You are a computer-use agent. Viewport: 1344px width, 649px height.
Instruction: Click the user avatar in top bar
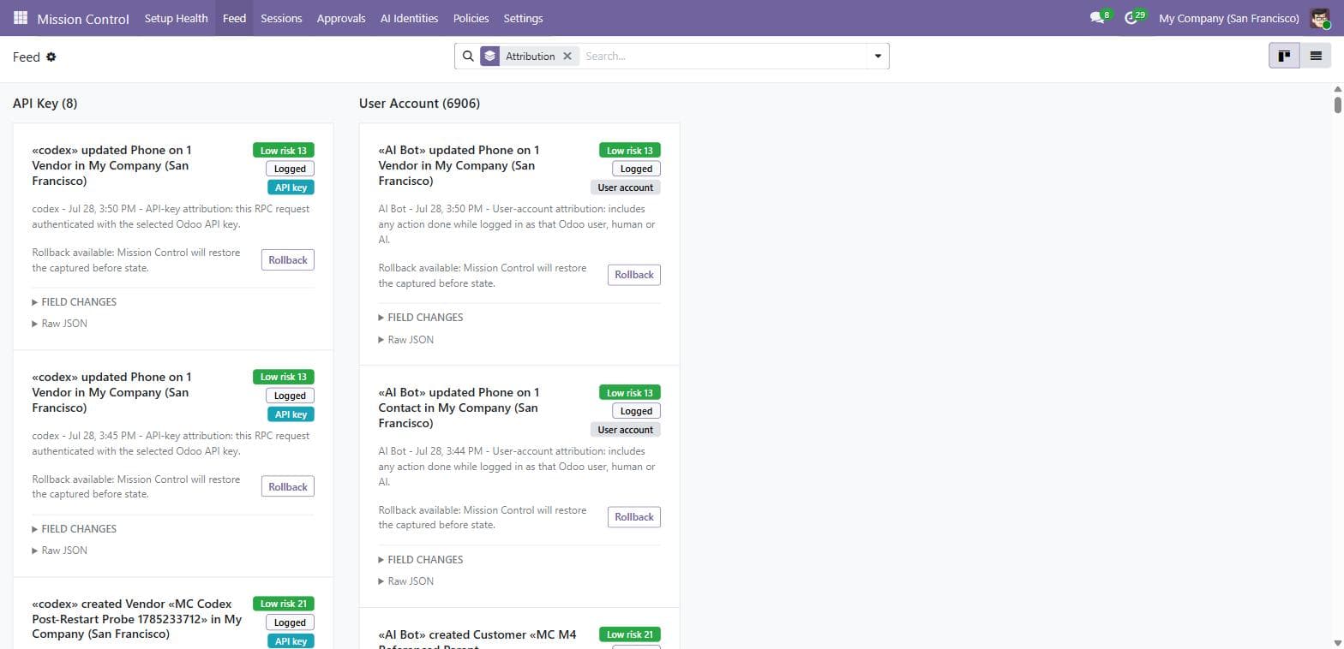(x=1320, y=18)
